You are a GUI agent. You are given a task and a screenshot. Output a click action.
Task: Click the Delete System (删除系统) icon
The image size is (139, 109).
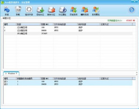coord(85,10)
